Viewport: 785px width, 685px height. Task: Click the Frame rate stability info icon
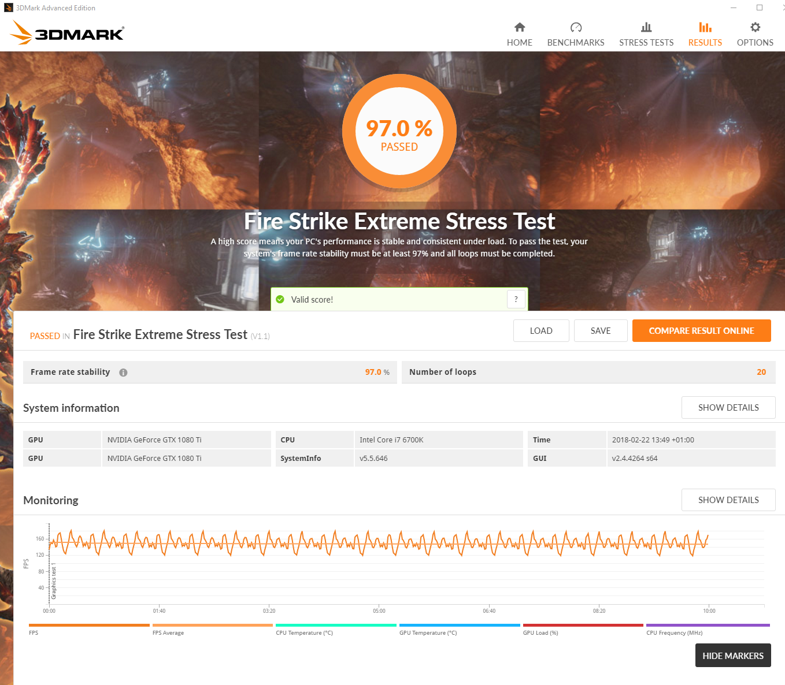click(x=123, y=373)
